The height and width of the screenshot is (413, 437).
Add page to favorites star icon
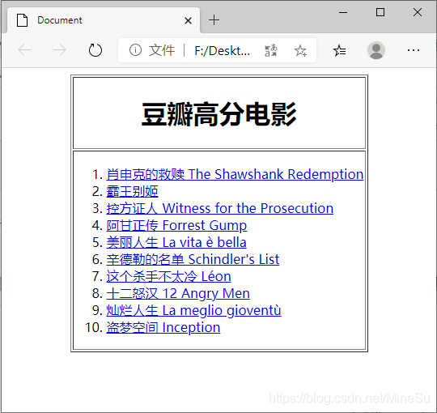pyautogui.click(x=300, y=50)
